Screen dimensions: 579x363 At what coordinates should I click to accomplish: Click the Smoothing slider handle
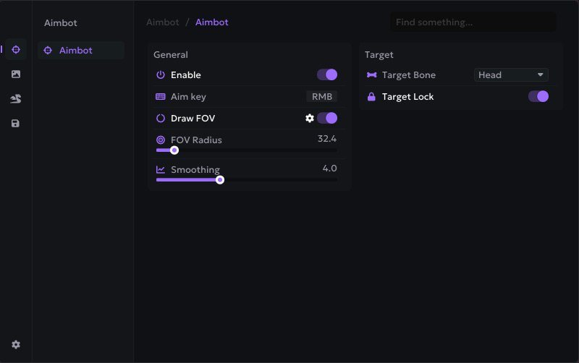[x=220, y=180]
